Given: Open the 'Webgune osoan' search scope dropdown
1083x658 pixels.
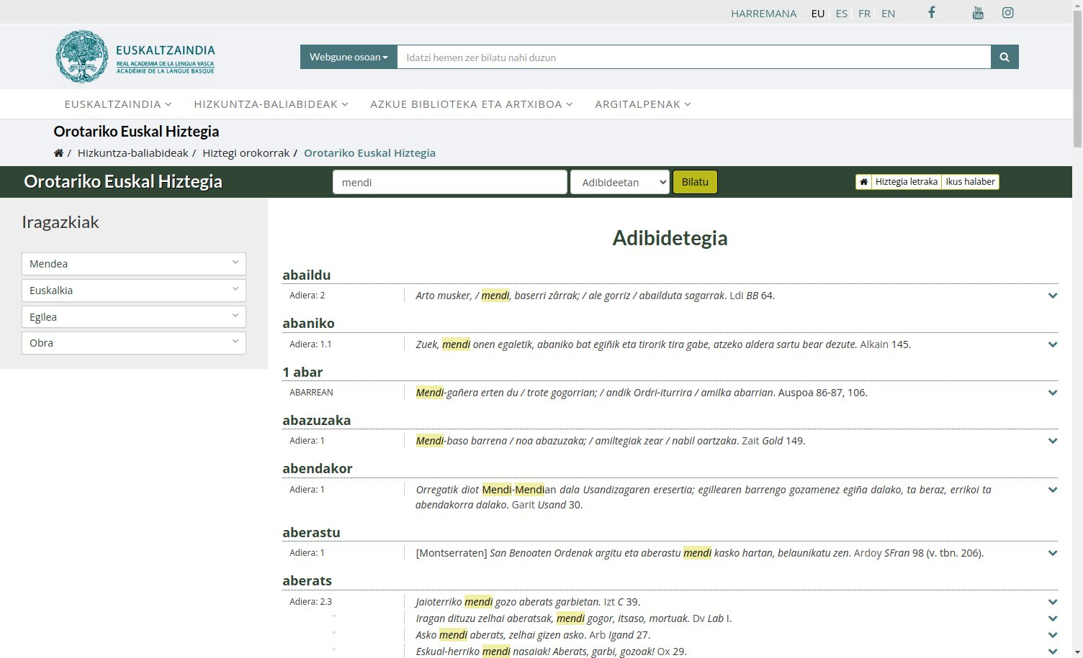Looking at the screenshot, I should tap(349, 57).
